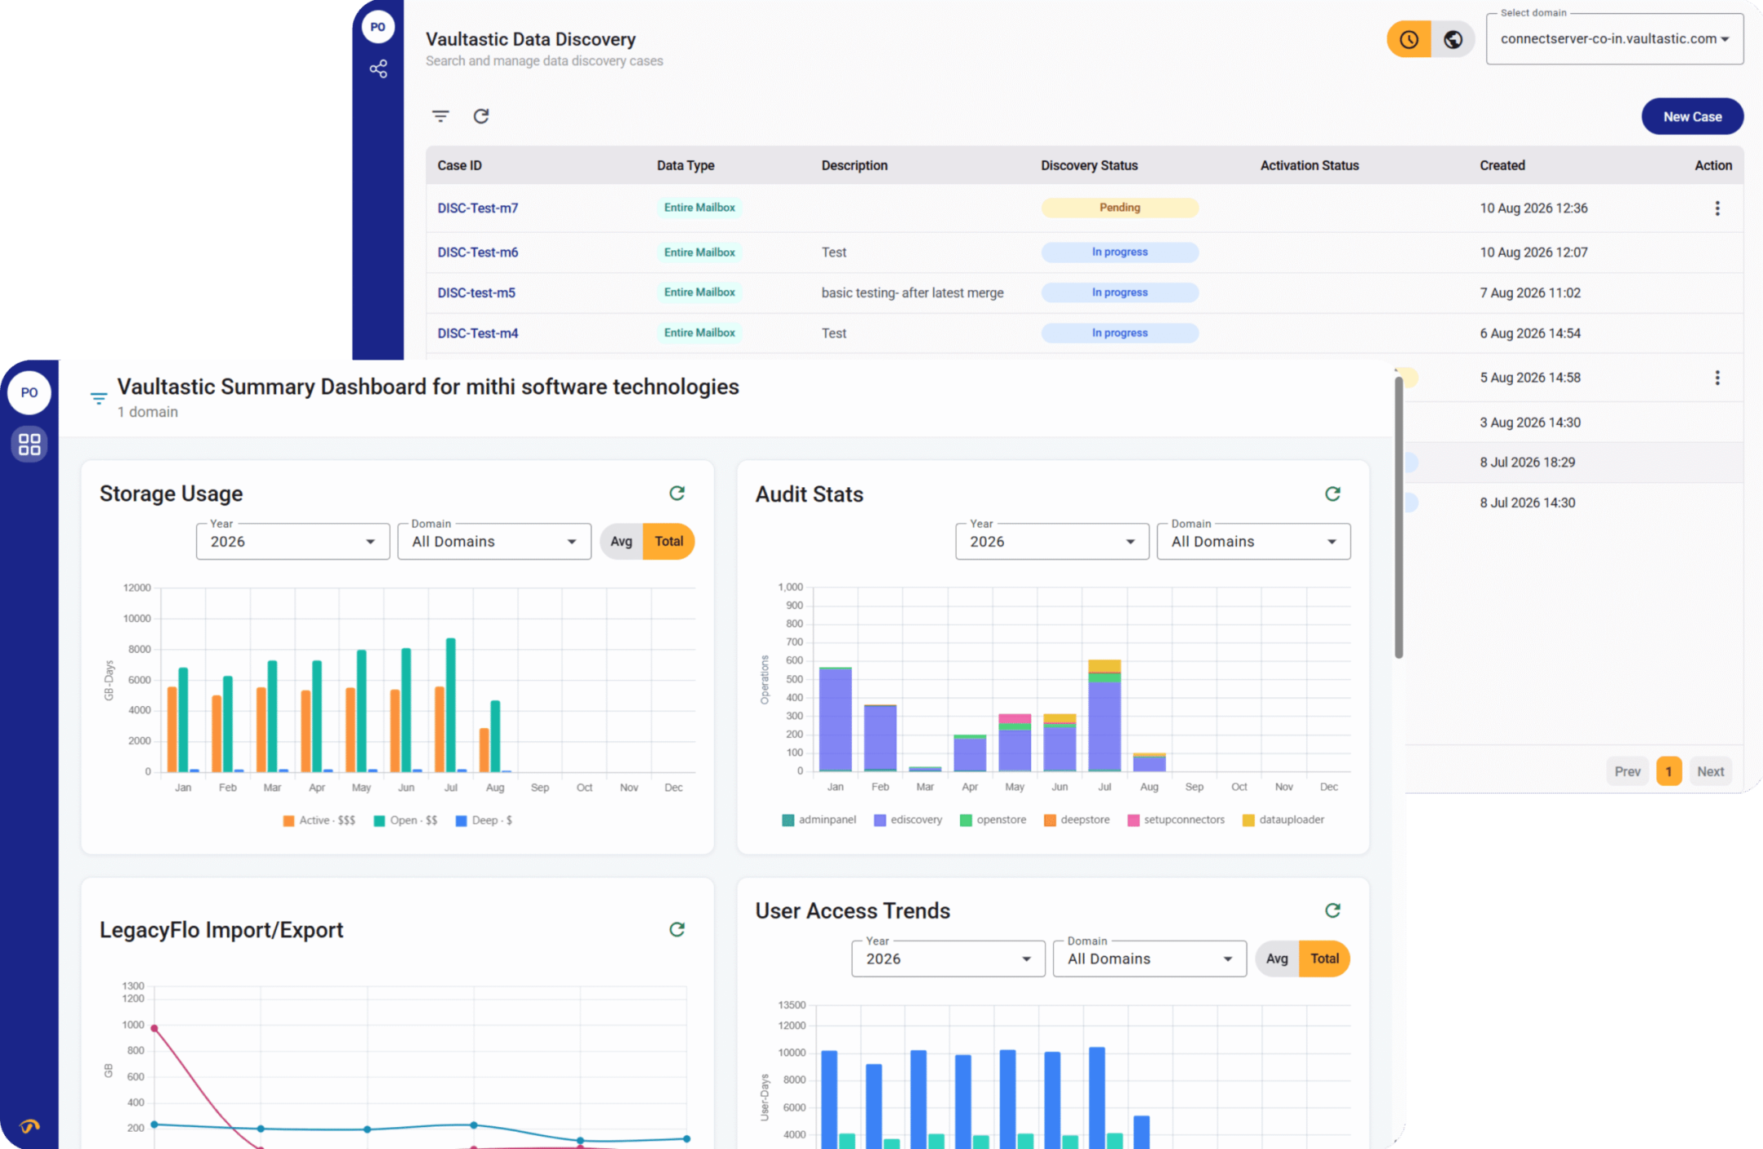Toggle Open - $$ legend swatch
Screen dimensions: 1763x1149
[379, 820]
